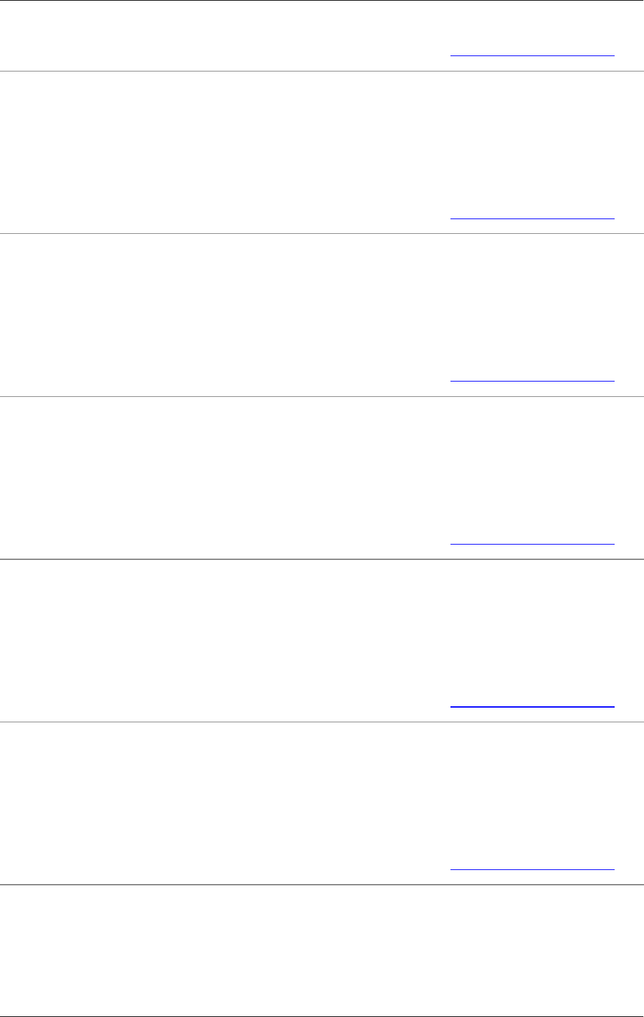Click the last empty row without a link
The image size is (644, 1017).
click(322, 950)
